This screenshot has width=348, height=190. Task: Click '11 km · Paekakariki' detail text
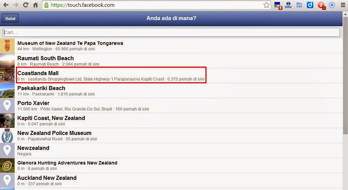pos(36,94)
